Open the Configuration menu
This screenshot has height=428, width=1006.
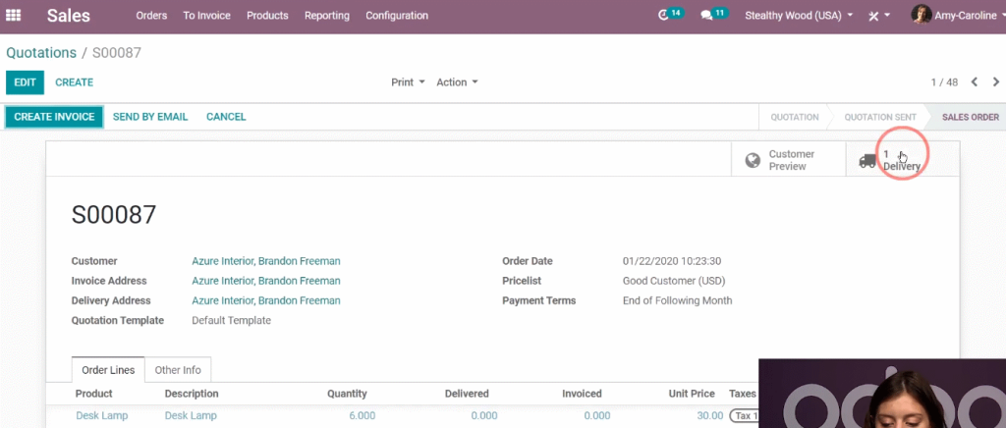(x=397, y=16)
